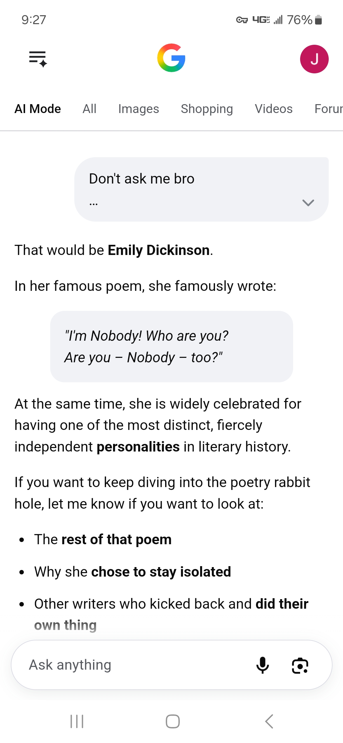Screen dimensions: 343x743
Task: Open the Videos tab
Action: pos(273,109)
